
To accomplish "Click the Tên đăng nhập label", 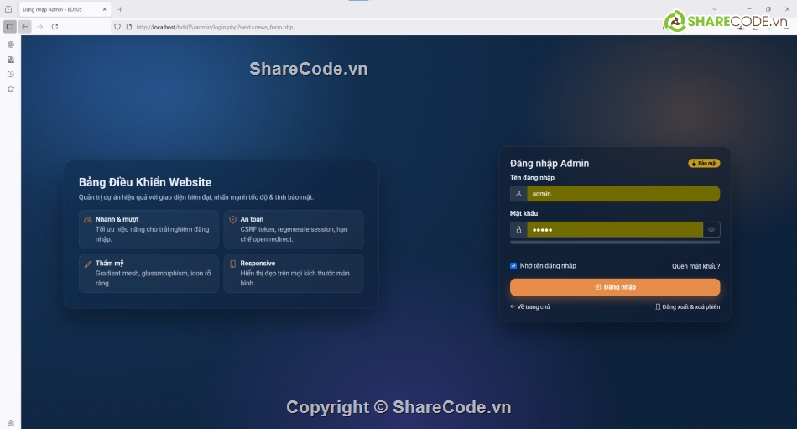I will pos(532,178).
